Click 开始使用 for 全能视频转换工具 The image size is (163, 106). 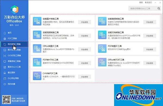(84, 36)
